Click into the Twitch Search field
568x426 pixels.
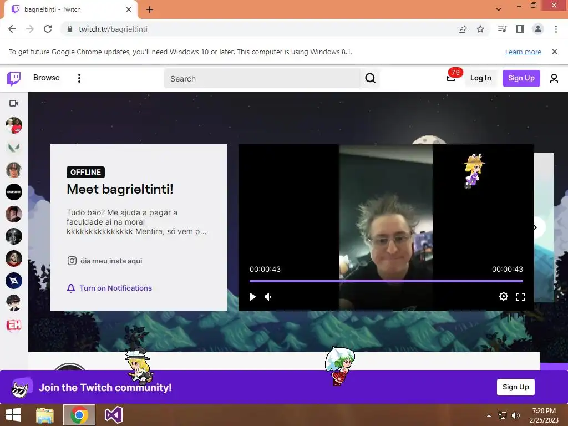click(262, 78)
